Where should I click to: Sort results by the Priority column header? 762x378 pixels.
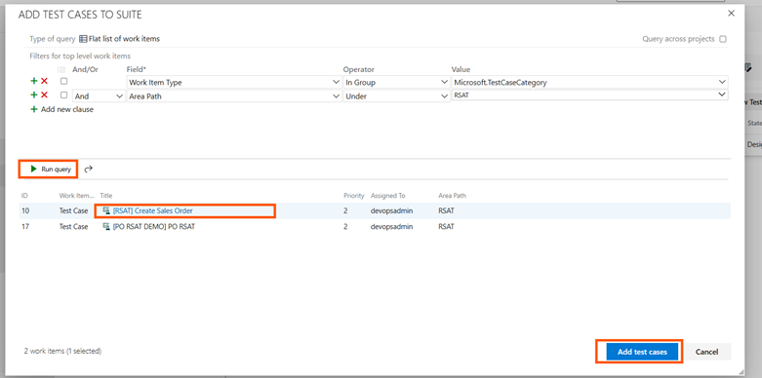pyautogui.click(x=354, y=196)
